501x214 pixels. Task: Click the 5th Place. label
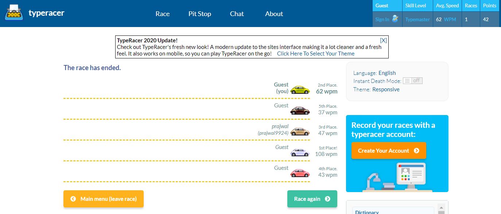coord(328,106)
